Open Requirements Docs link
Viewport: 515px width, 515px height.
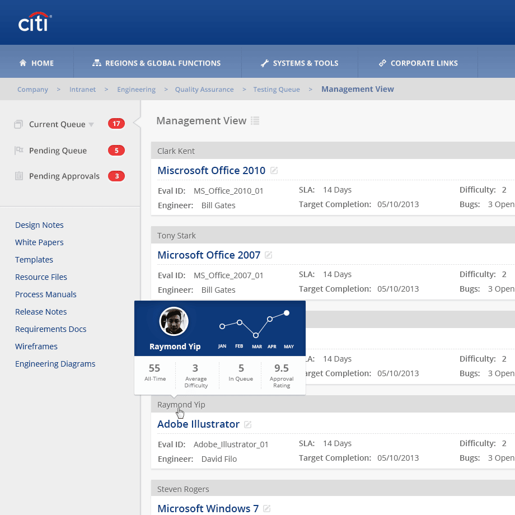(x=50, y=329)
